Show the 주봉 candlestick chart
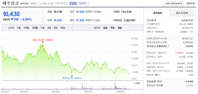Image resolution: width=198 pixels, height=94 pixels. tap(112, 28)
